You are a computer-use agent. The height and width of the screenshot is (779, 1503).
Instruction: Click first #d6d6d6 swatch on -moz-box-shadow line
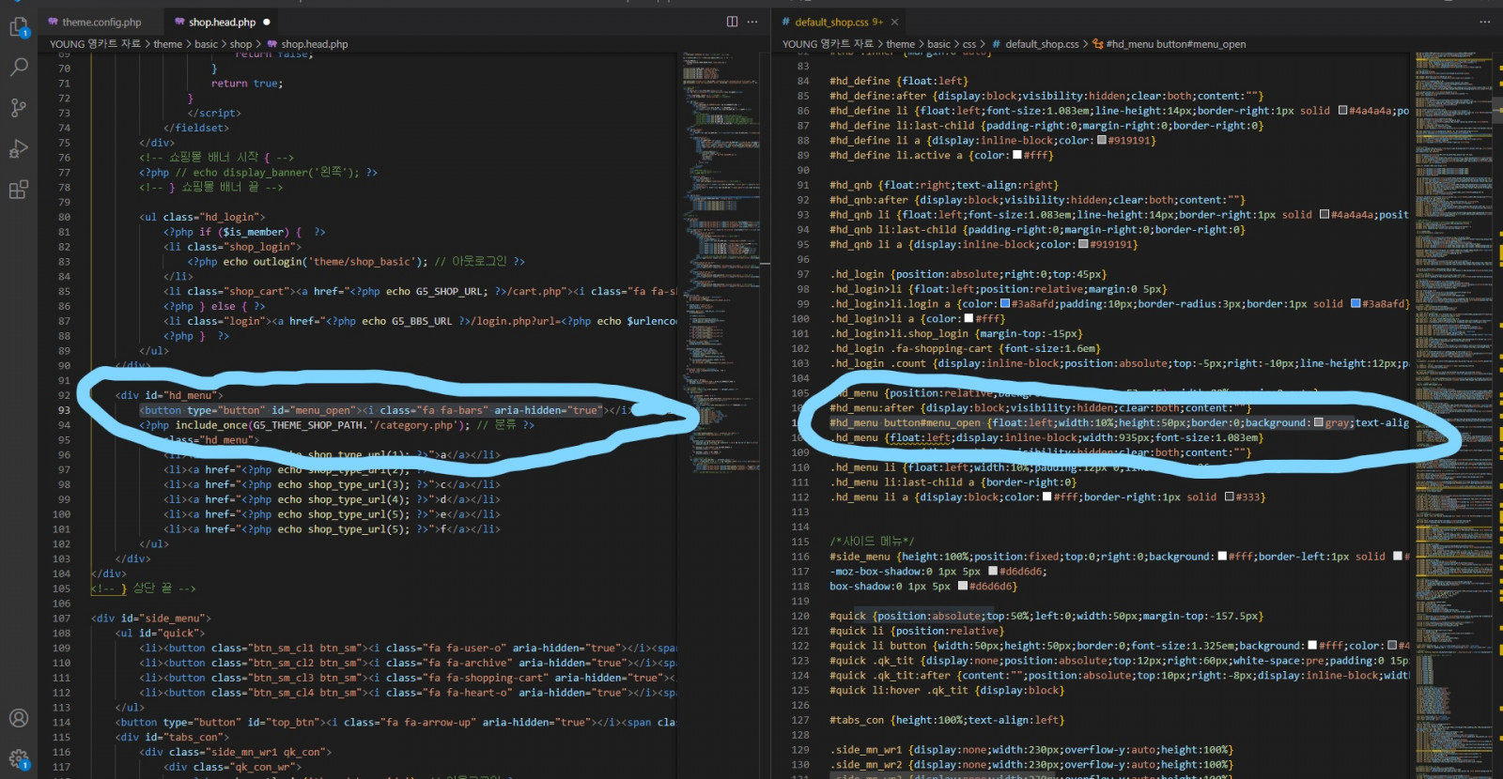[993, 572]
